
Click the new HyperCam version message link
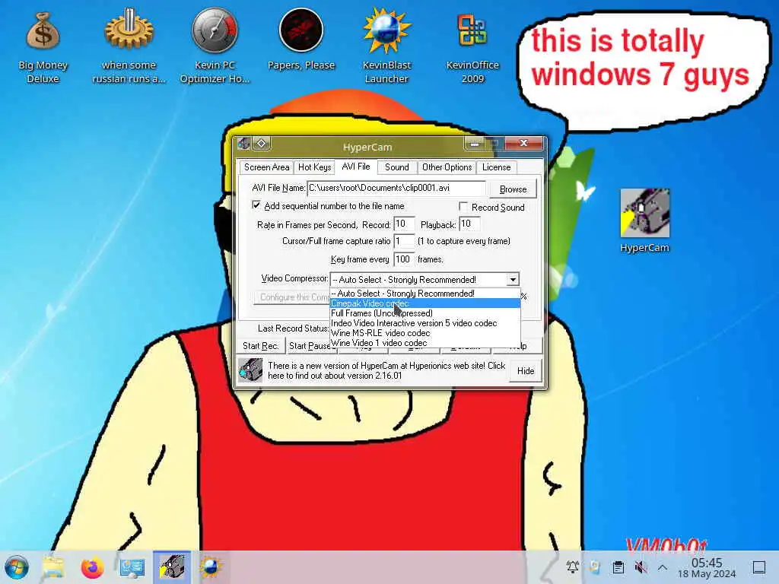(x=386, y=370)
